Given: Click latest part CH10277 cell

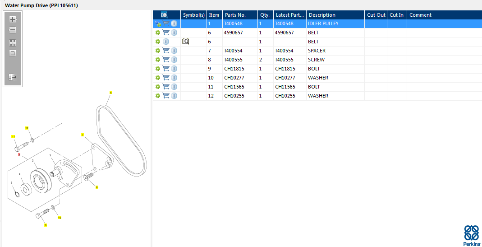Looking at the screenshot, I should (x=290, y=78).
